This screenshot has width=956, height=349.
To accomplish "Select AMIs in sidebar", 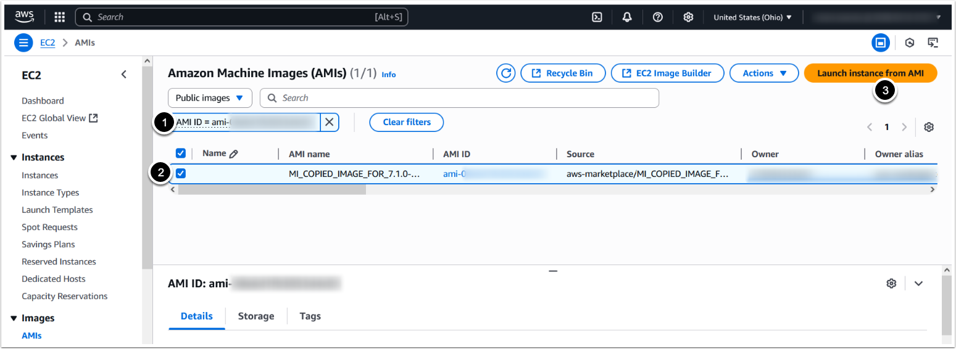I will [31, 335].
